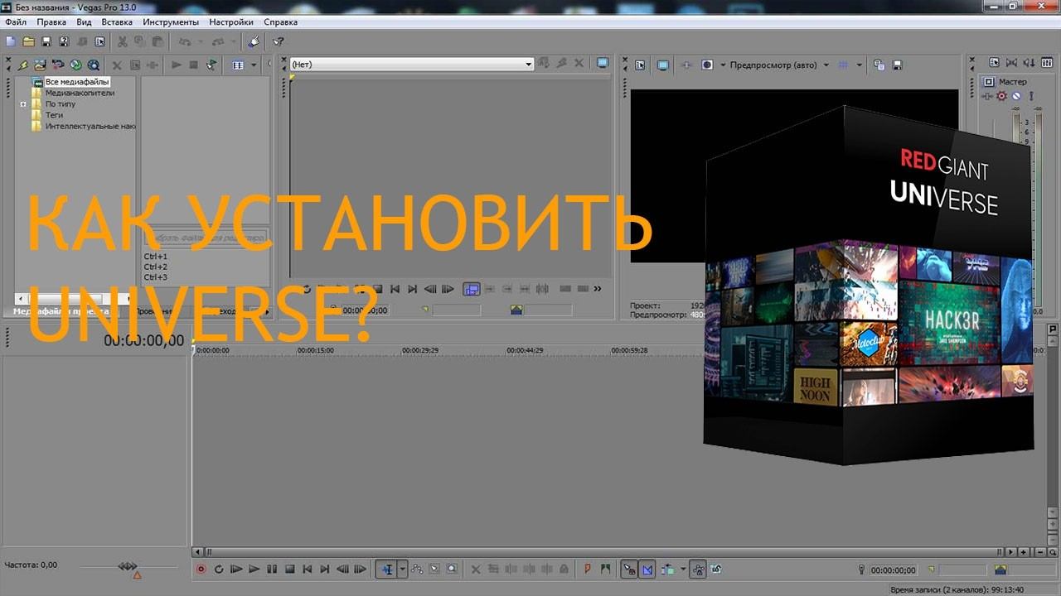
Task: Open the Вставка menu
Action: click(117, 22)
